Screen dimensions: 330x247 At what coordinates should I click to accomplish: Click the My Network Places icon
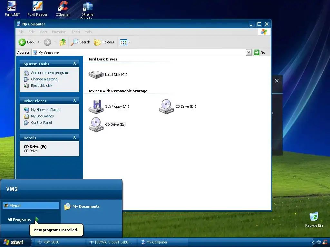[x=26, y=110]
